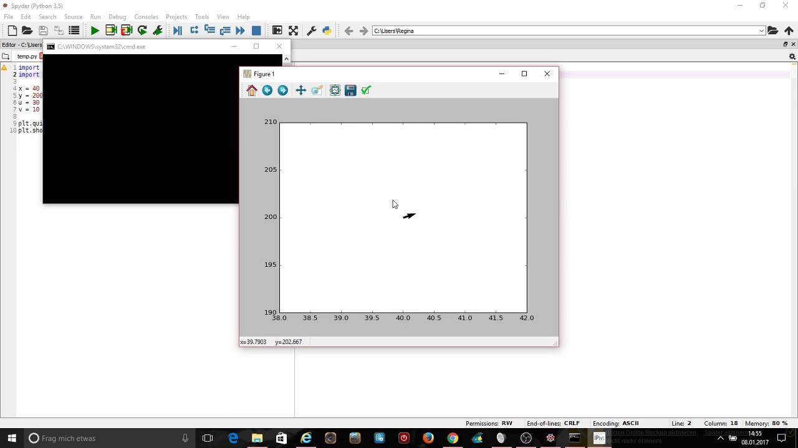This screenshot has height=448, width=798.
Task: Save the figure with disk icon
Action: click(x=350, y=90)
